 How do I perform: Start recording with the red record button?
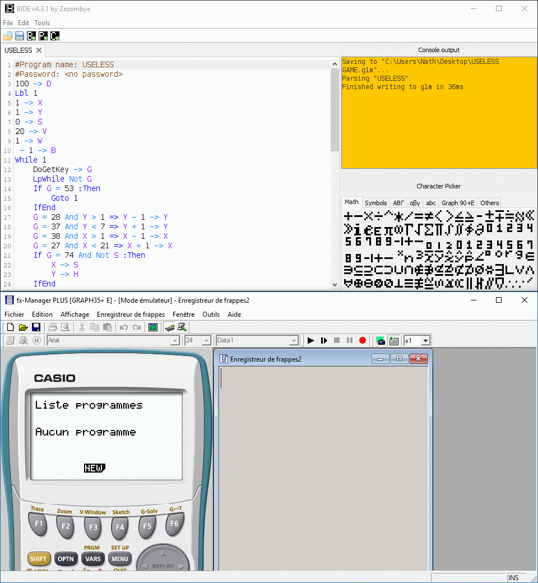point(363,340)
